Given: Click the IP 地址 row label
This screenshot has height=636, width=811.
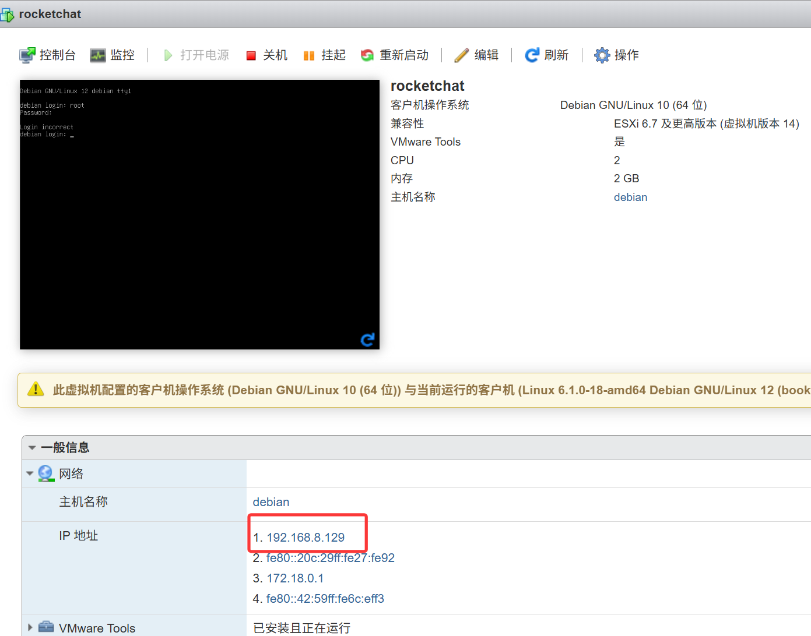Looking at the screenshot, I should 78,535.
